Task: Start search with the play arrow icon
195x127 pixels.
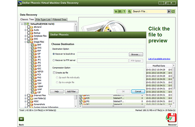Action: coord(169,11)
